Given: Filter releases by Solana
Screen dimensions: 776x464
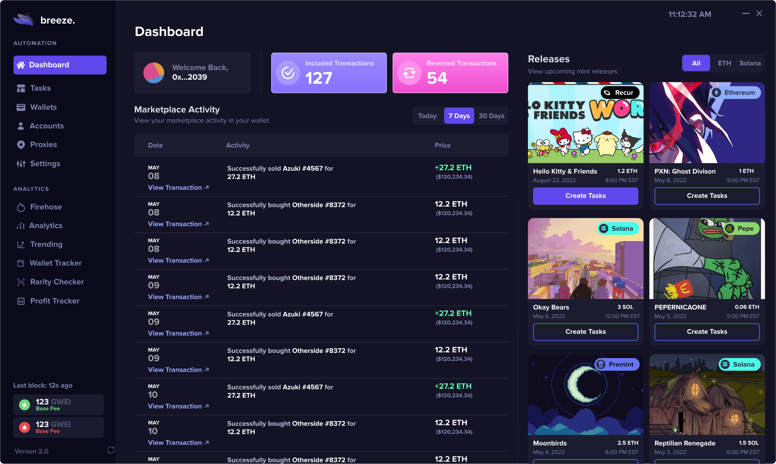Looking at the screenshot, I should coord(750,63).
